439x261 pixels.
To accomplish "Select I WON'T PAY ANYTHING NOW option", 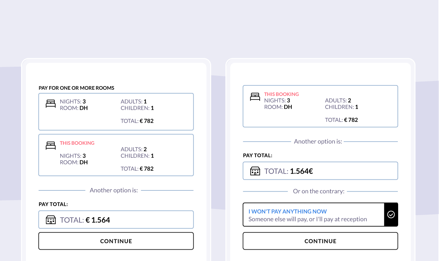I will tap(320, 214).
